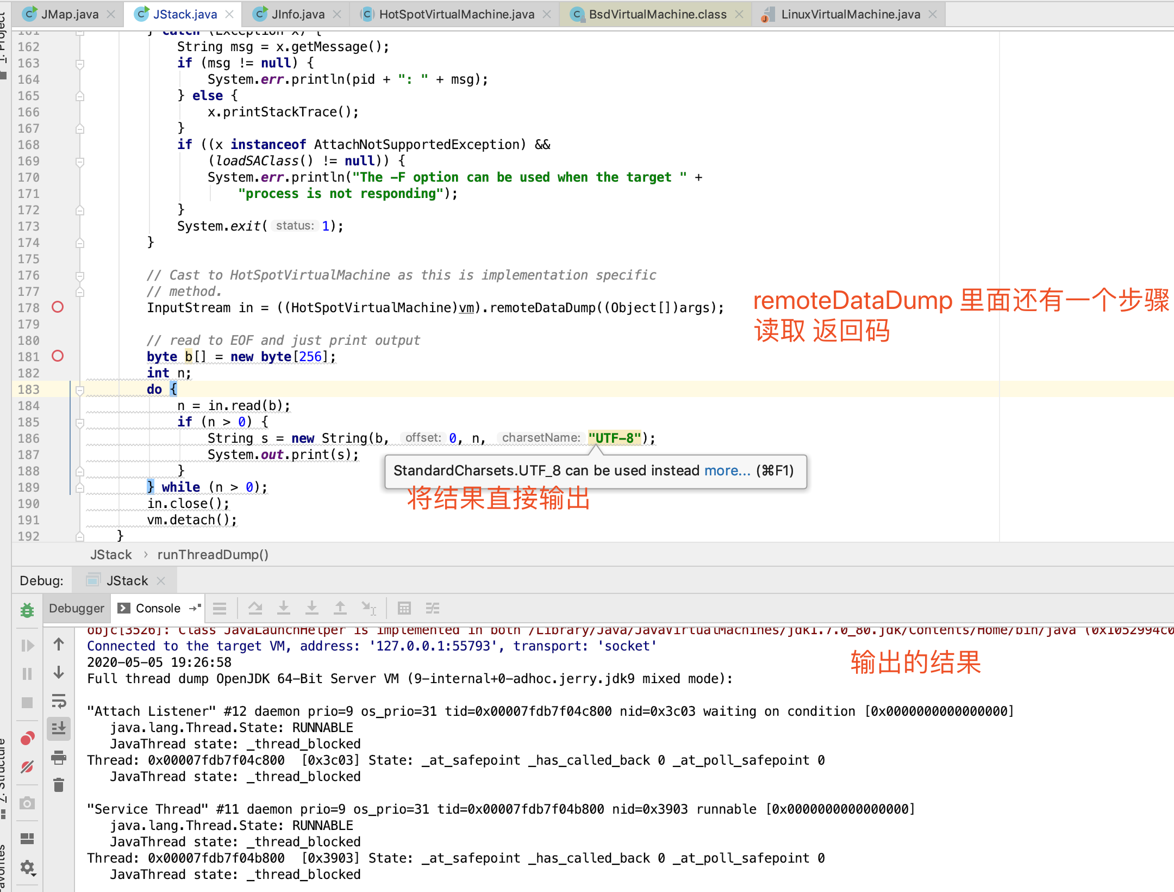
Task: Toggle scroll to end of console
Action: (x=59, y=728)
